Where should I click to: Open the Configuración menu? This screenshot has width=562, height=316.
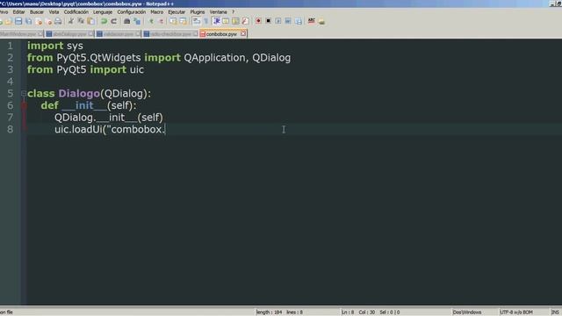click(131, 11)
